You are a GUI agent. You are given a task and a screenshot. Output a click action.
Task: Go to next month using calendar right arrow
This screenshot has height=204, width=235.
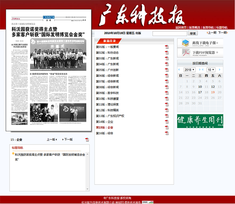220,69
